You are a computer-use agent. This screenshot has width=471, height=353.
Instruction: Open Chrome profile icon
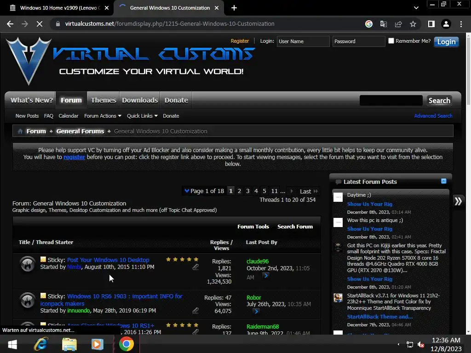pos(446,24)
